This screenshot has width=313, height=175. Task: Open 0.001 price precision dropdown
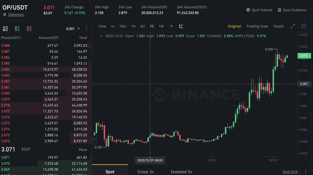[73, 29]
